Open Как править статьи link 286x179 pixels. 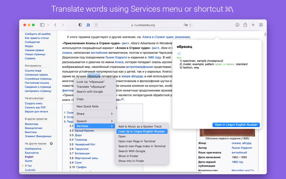click(37, 38)
